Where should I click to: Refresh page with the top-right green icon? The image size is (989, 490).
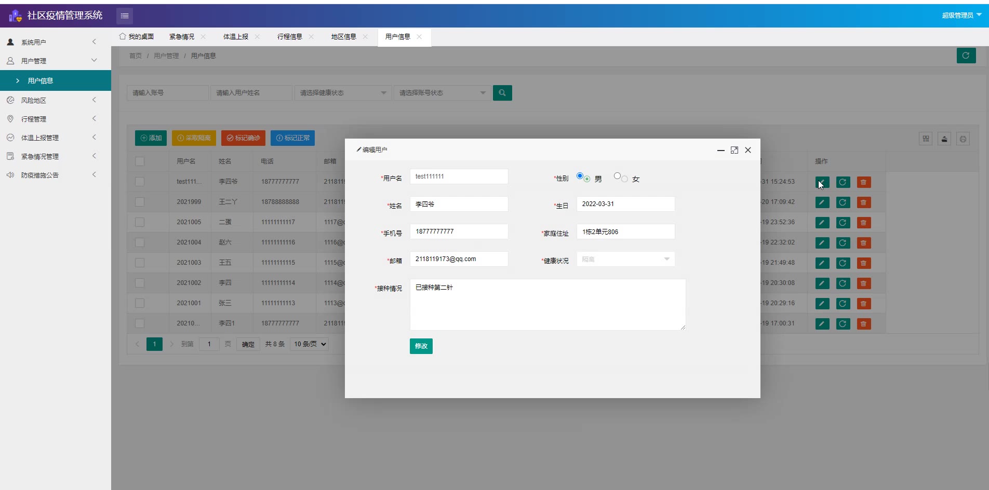tap(966, 56)
